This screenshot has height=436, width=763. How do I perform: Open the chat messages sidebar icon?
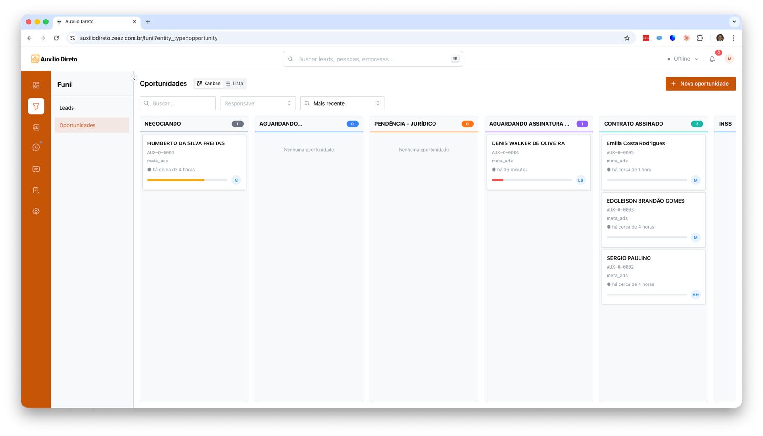coord(36,169)
